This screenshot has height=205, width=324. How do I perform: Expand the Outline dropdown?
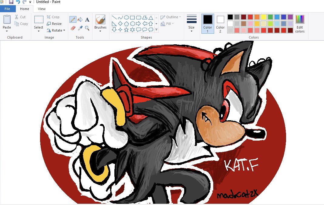(x=170, y=17)
